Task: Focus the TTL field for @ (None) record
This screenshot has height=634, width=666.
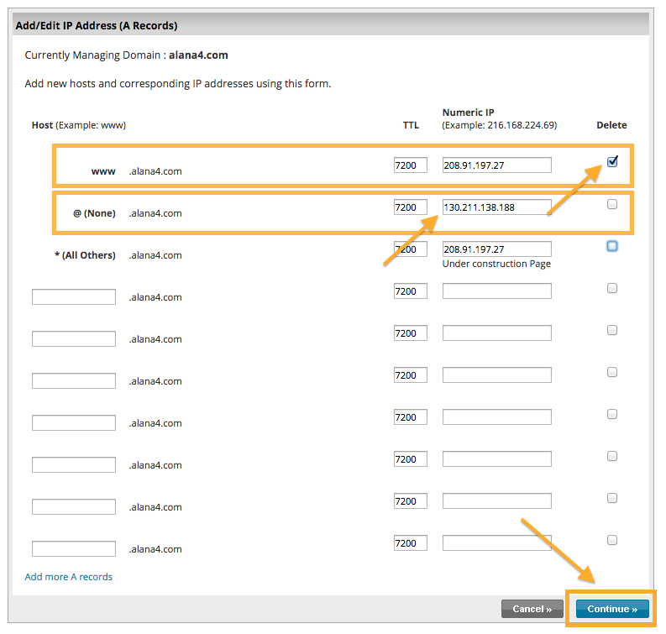Action: click(410, 207)
